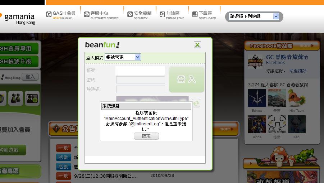Open 下載區 Downloads menu

[x=205, y=13]
